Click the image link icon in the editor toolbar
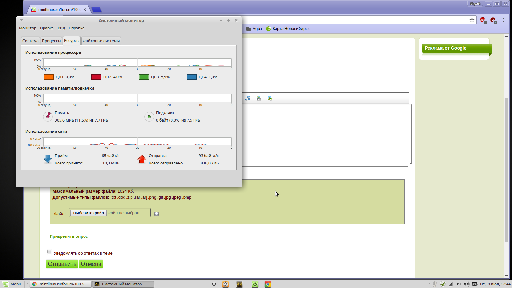This screenshot has width=512, height=288. click(259, 98)
